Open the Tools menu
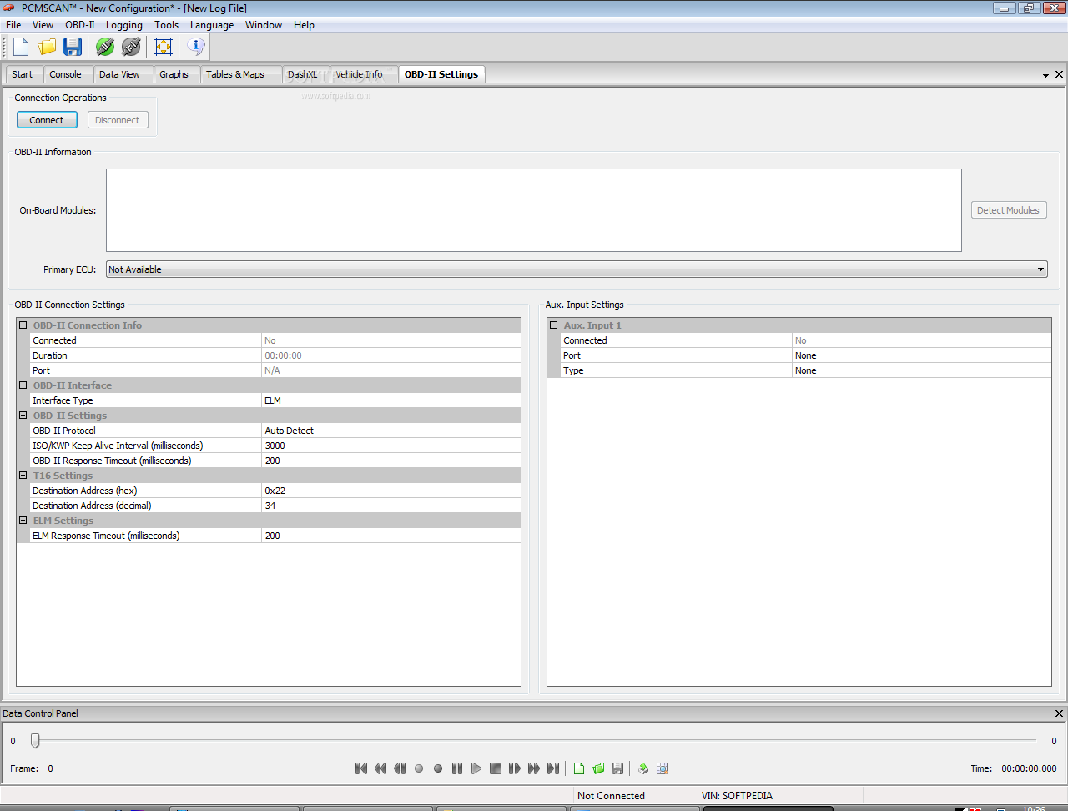 pyautogui.click(x=167, y=25)
